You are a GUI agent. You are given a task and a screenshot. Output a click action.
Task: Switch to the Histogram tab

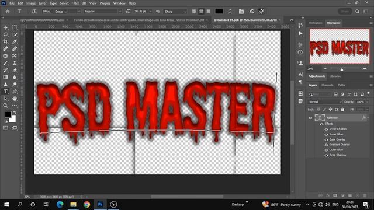pyautogui.click(x=316, y=23)
